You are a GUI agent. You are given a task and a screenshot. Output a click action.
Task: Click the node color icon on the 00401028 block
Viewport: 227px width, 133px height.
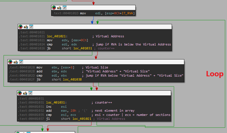pos(10,62)
